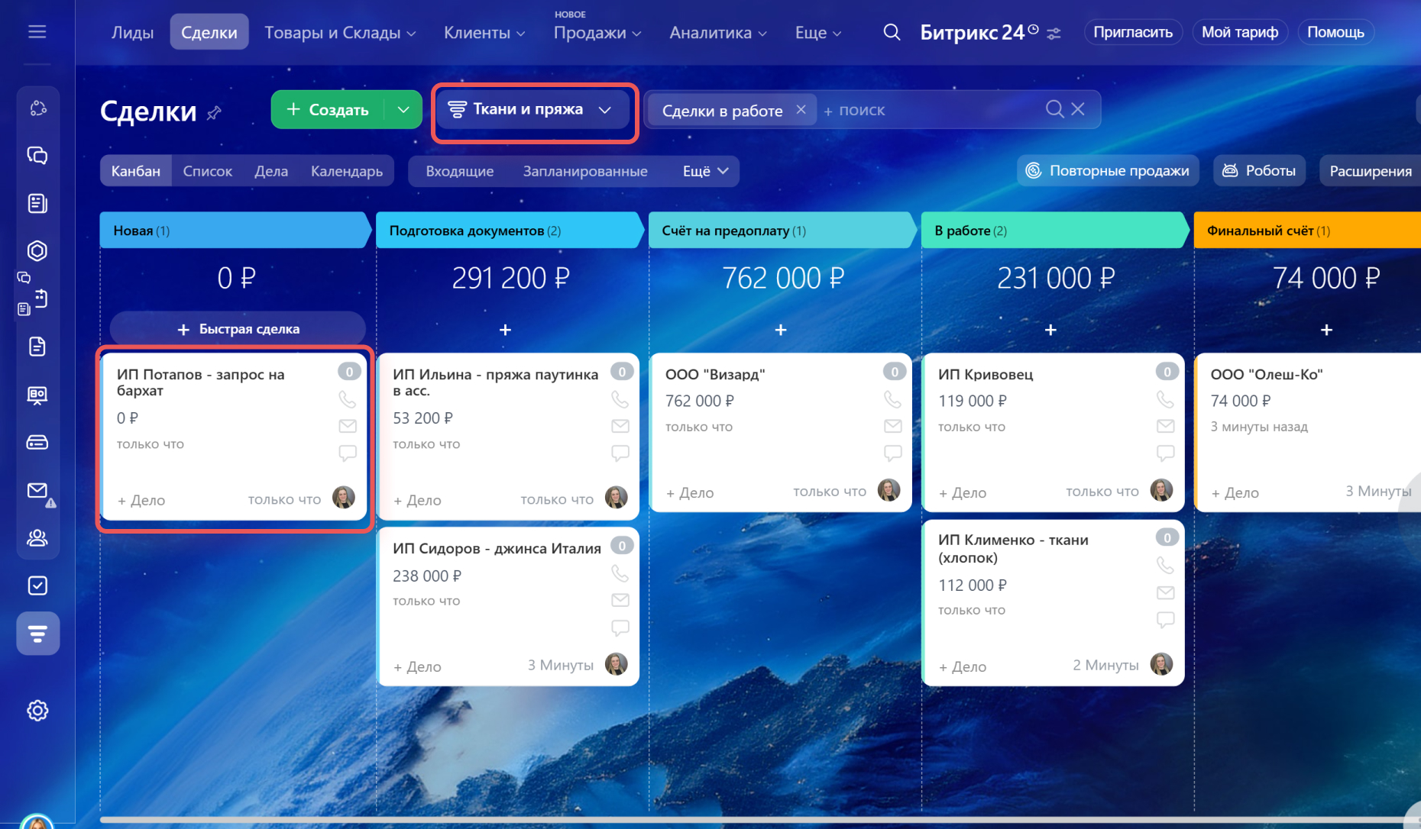Expand the Ещё counters dropdown
1421x829 pixels.
point(705,171)
